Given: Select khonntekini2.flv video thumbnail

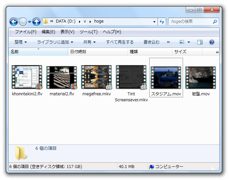Looking at the screenshot, I should (x=27, y=77).
